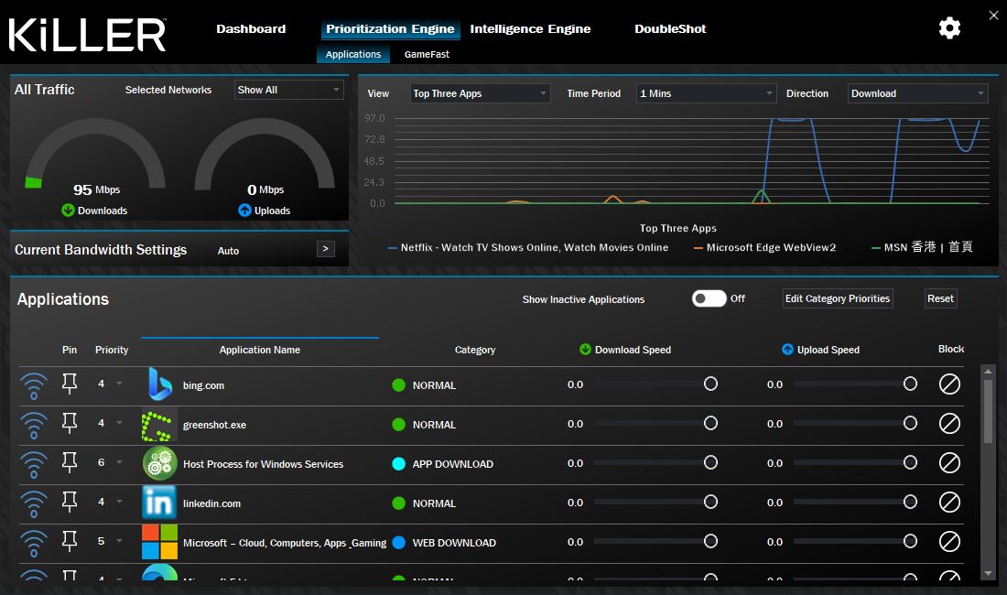Click bing.com download speed slider handle
The width and height of the screenshot is (1007, 595).
(x=710, y=384)
